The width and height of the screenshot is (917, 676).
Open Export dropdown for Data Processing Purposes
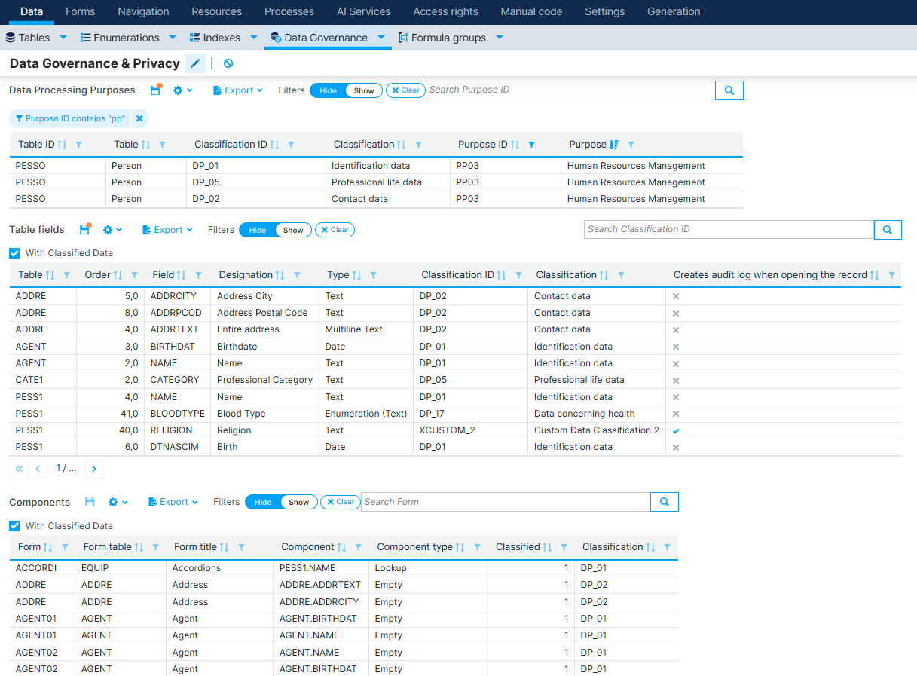click(x=238, y=90)
